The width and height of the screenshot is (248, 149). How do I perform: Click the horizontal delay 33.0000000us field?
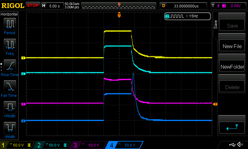186,6
